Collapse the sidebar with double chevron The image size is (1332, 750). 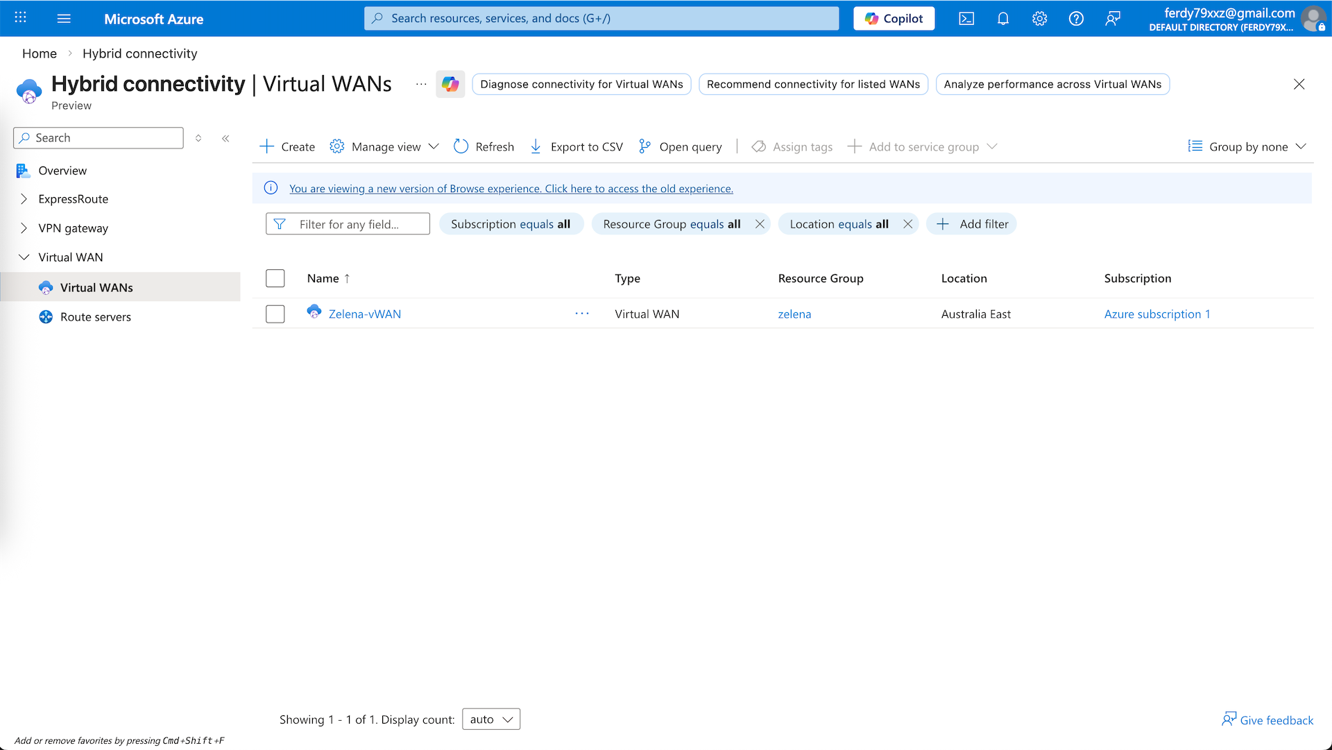point(225,138)
